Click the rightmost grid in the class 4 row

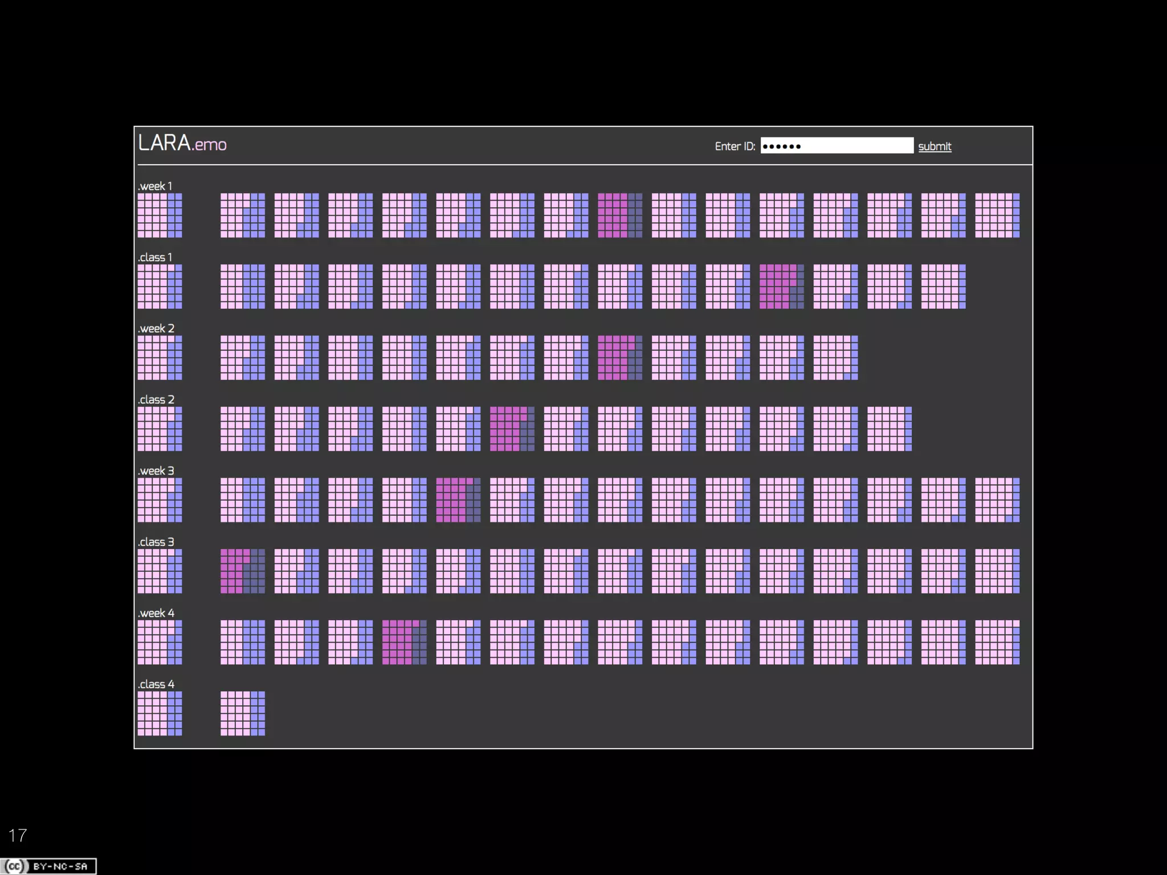point(243,714)
